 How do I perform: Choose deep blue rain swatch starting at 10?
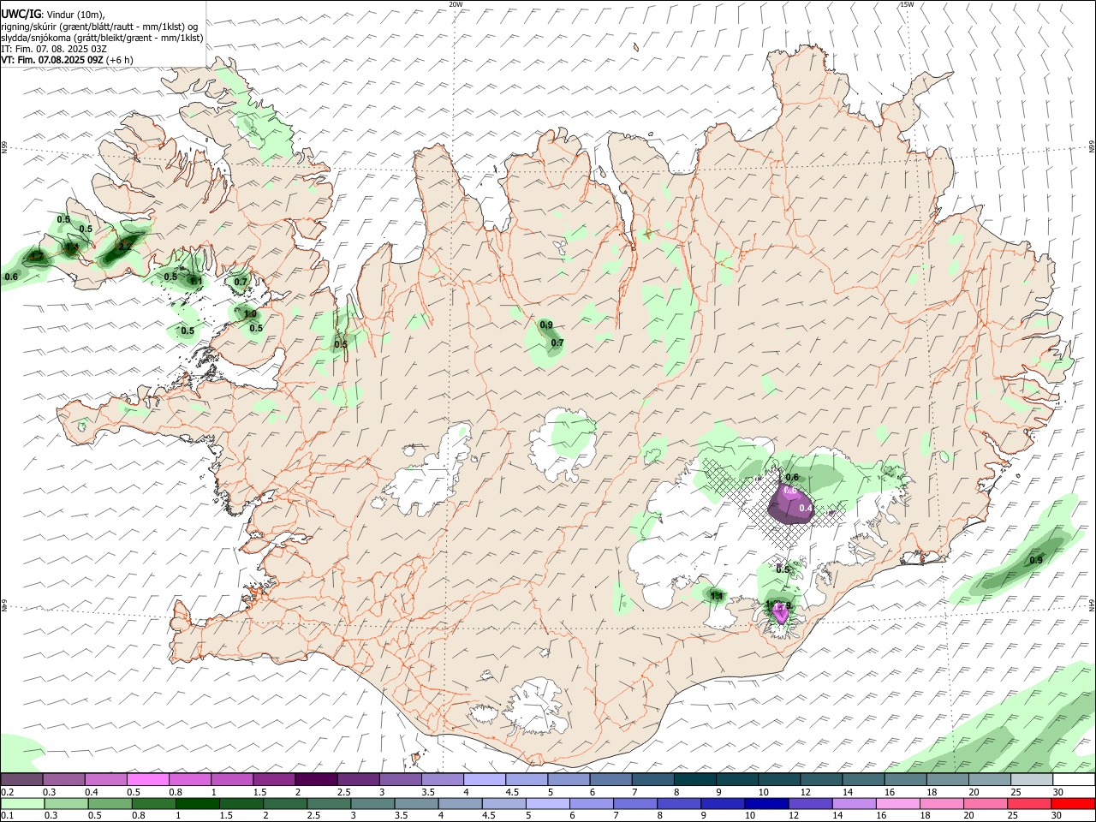coord(766,803)
